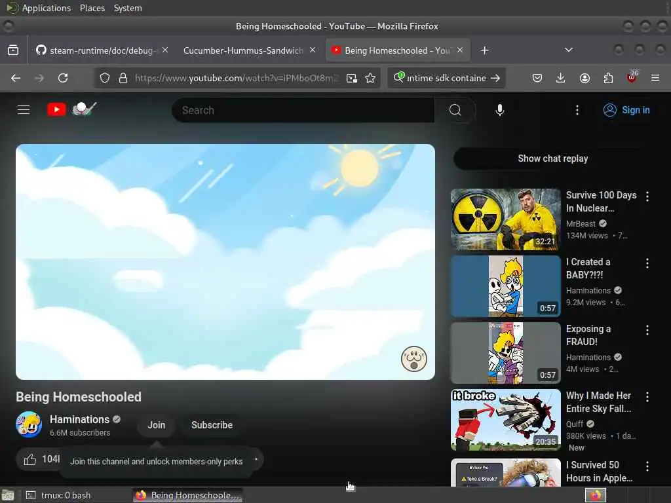Screen dimensions: 671x503
Task: Open the YouTube guide hamburger menu
Action: point(24,110)
